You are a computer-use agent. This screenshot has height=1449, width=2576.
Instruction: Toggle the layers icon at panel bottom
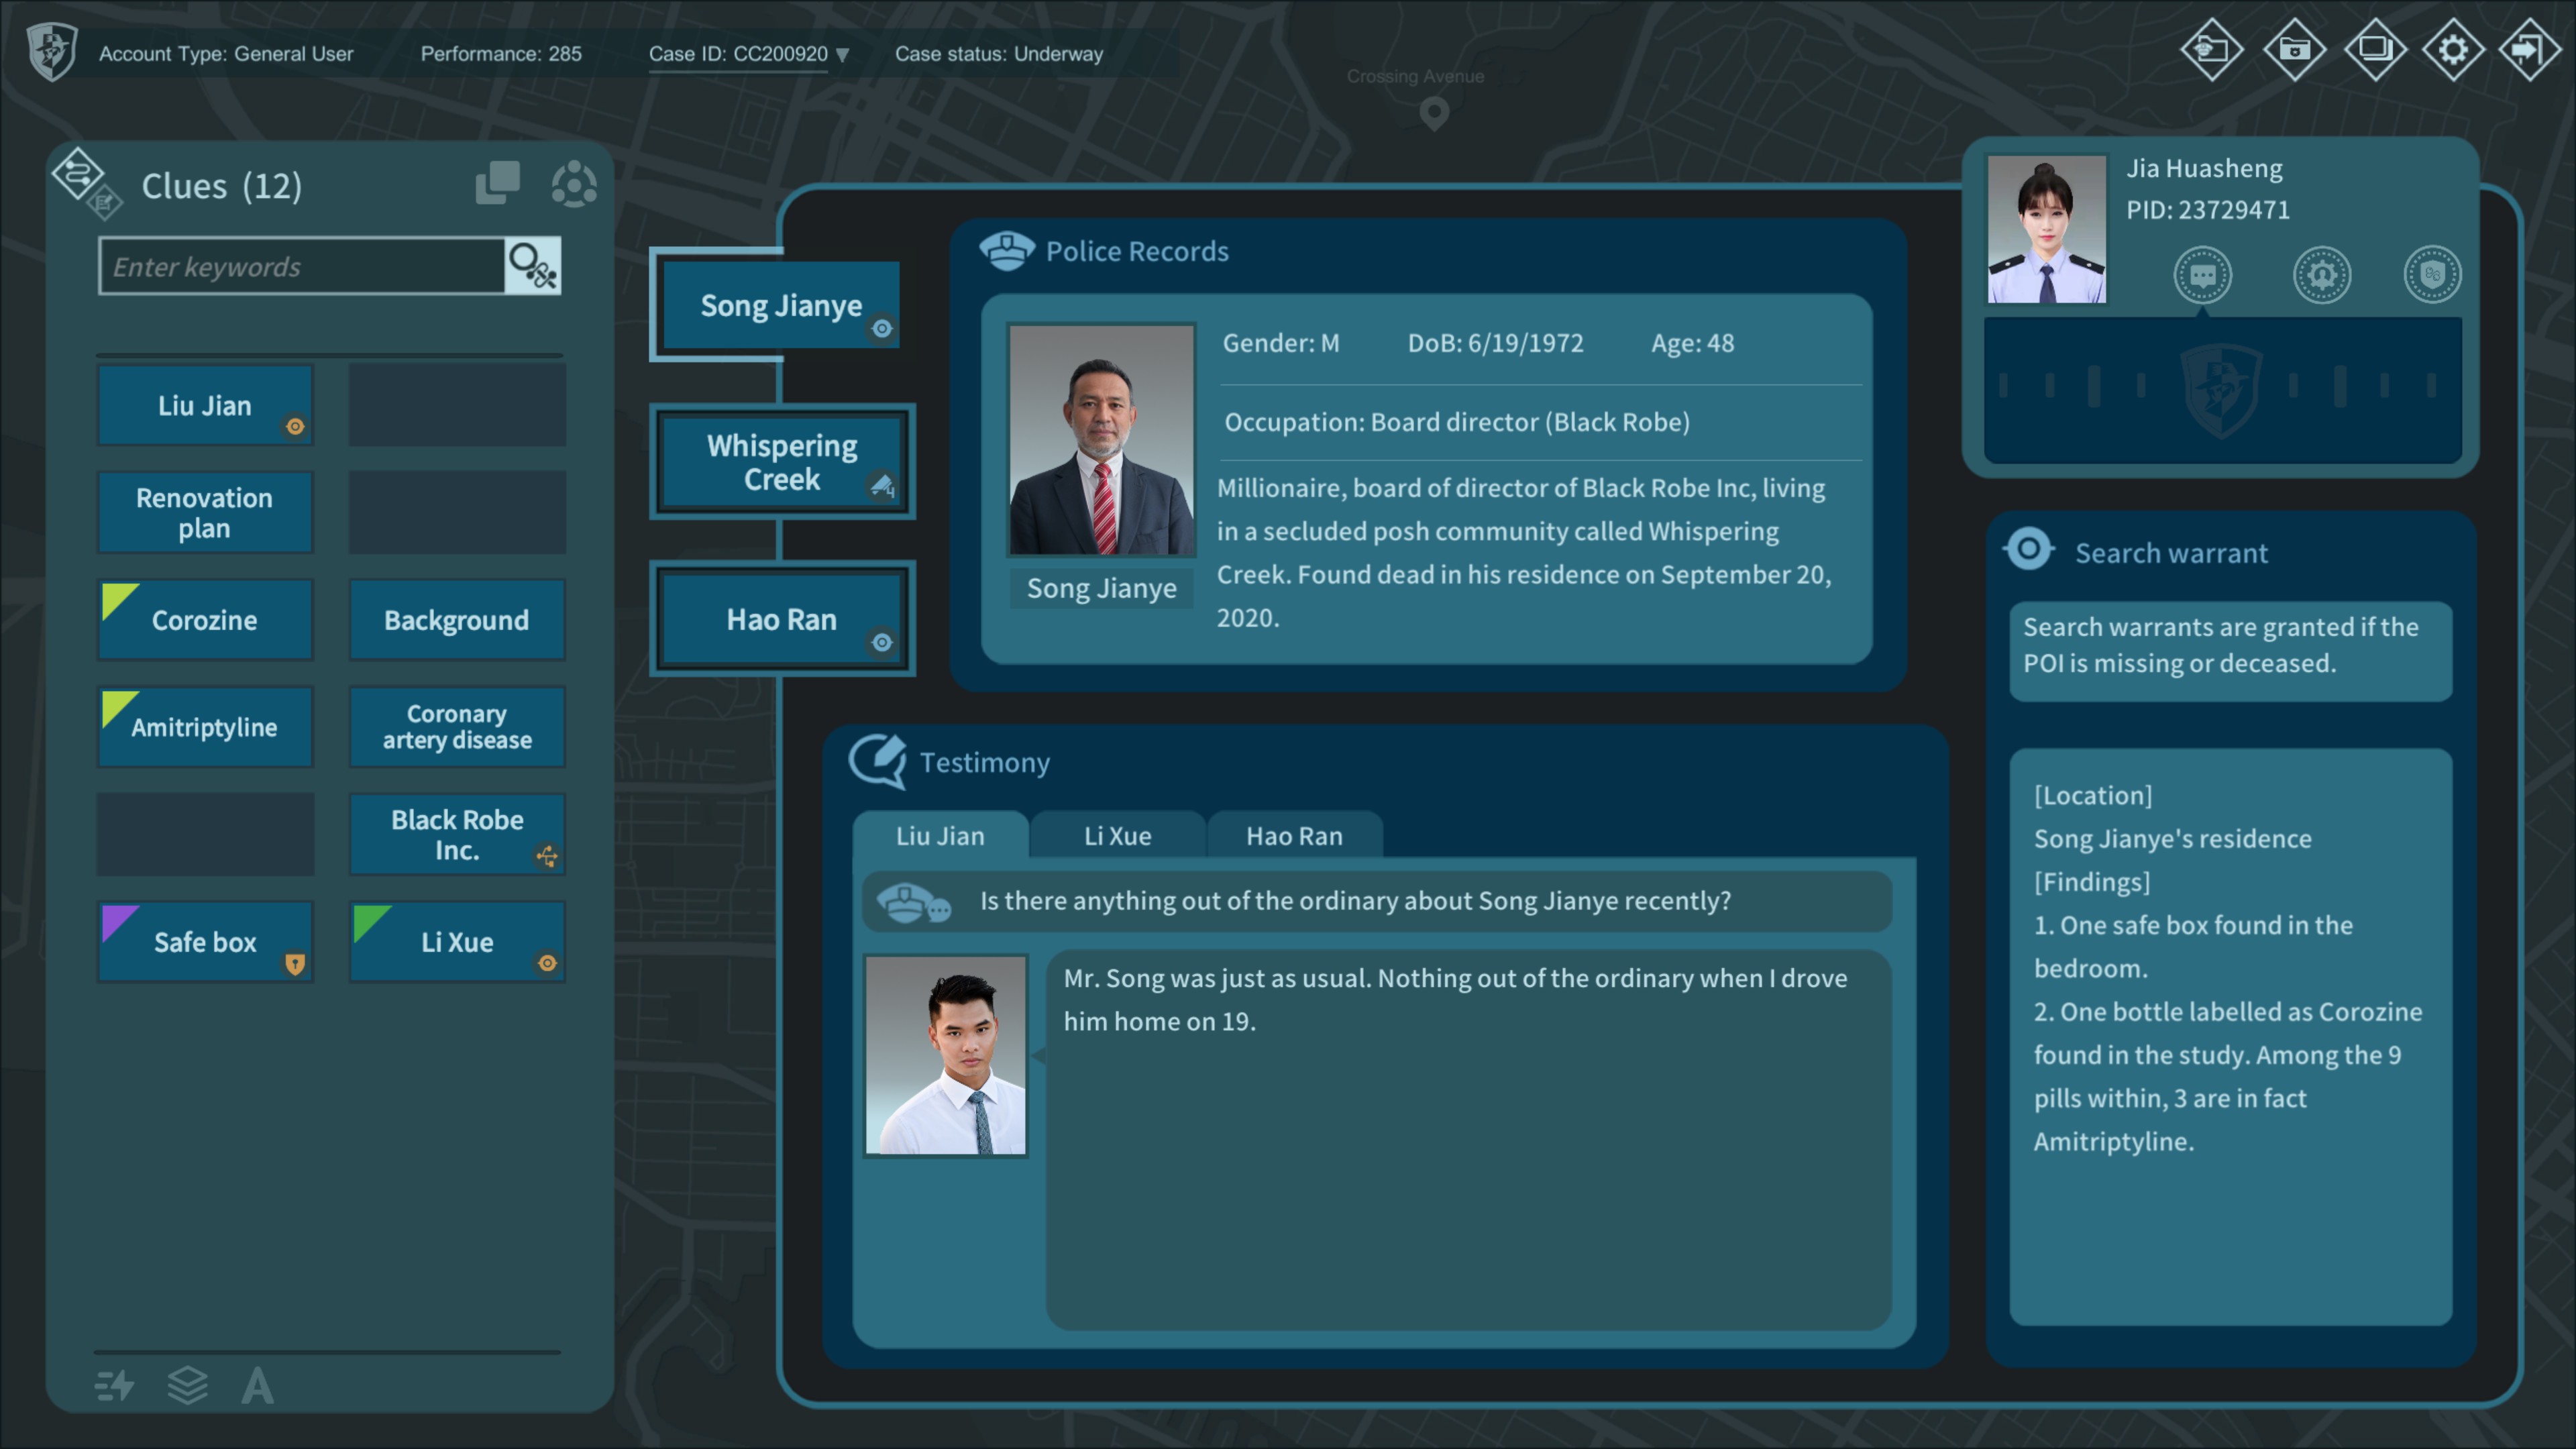click(x=187, y=1386)
